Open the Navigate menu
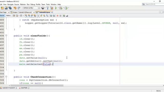Viewport: 164px width, 92px height. pyautogui.click(x=10, y=4)
